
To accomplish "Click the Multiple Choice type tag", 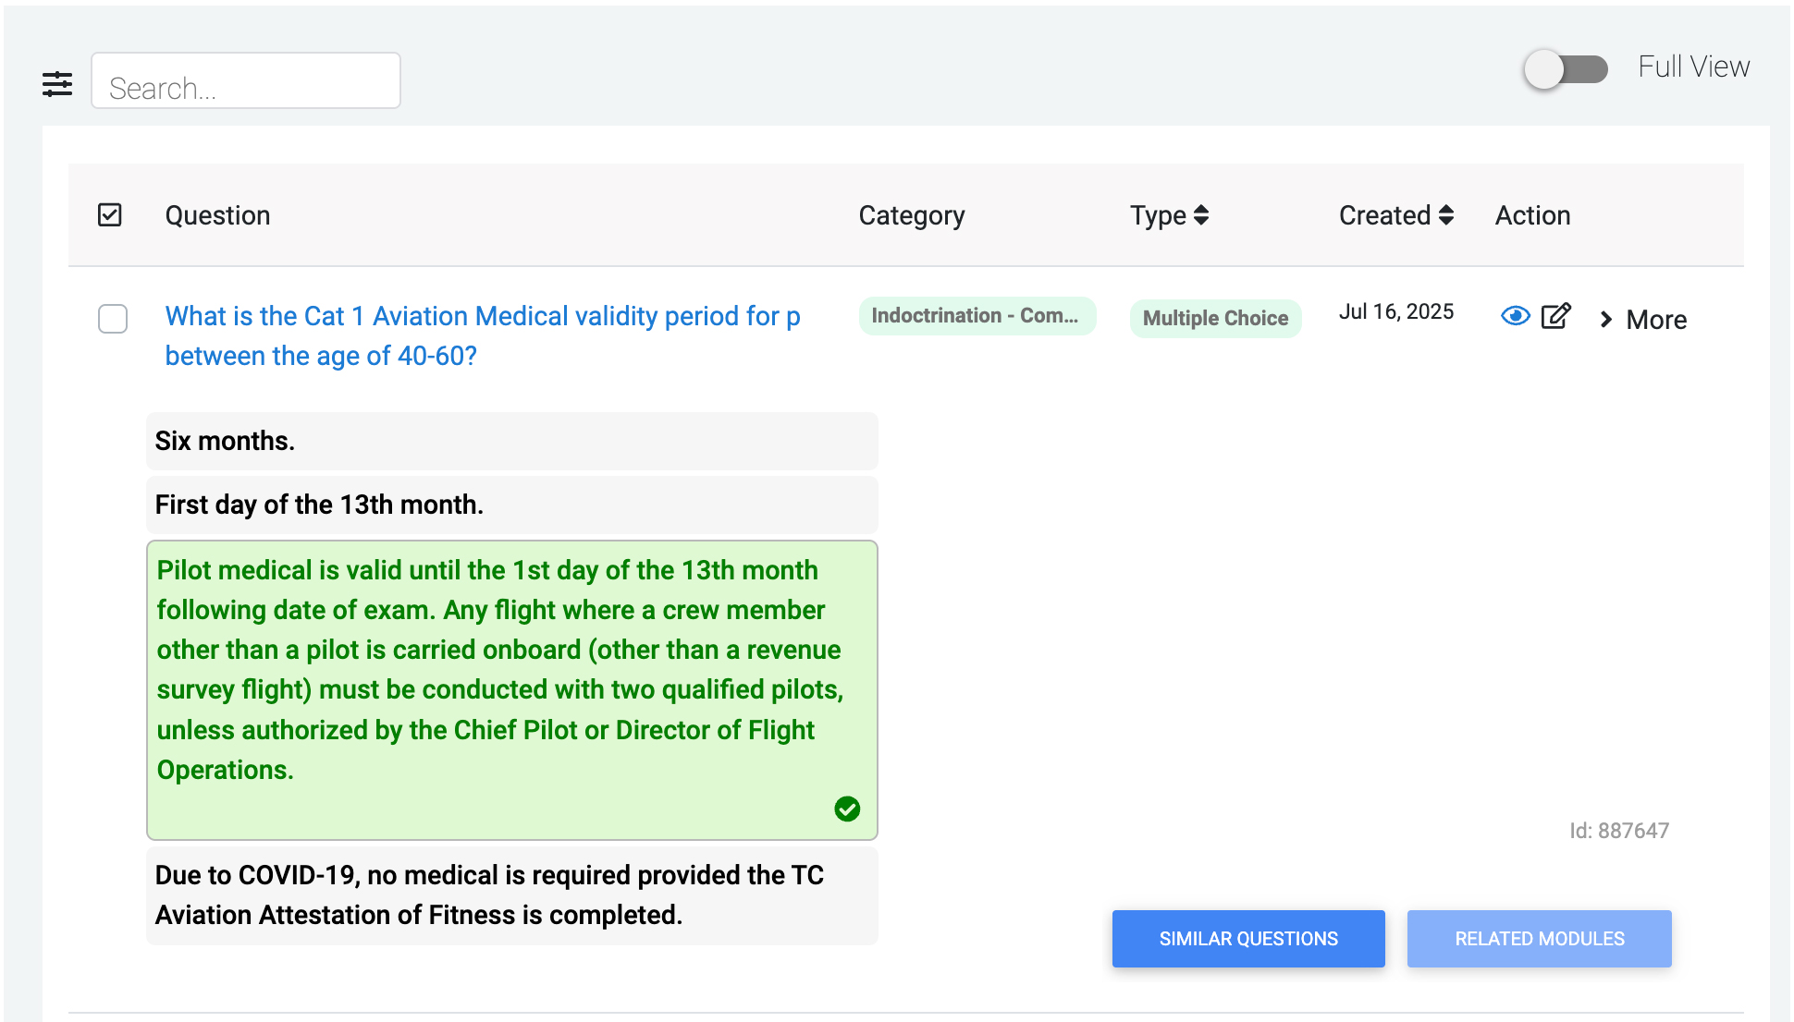I will point(1215,318).
